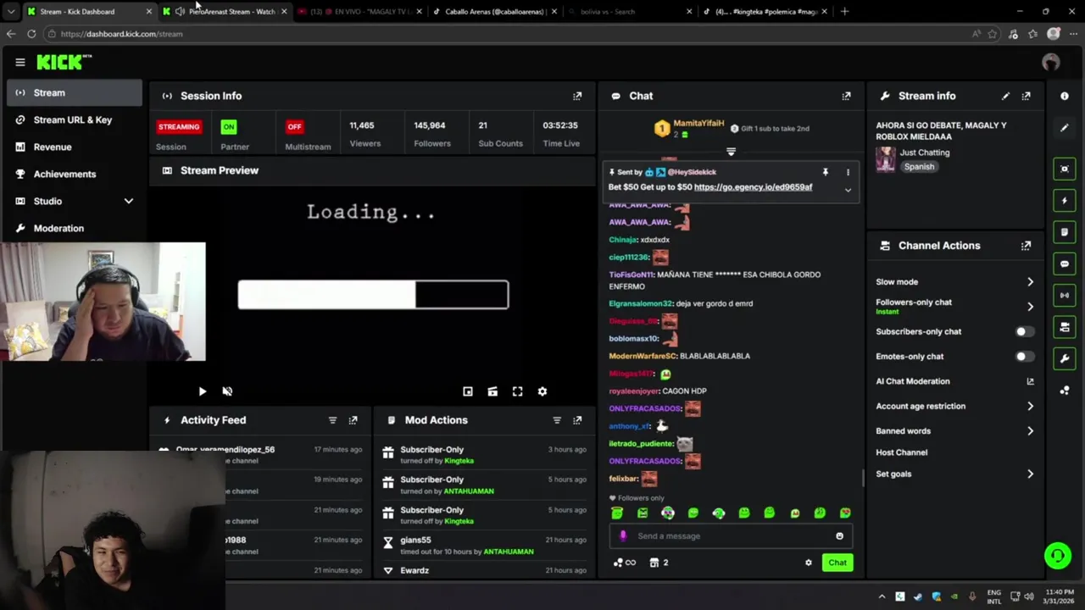Open three-dot menu on pinned message
Screen dimensions: 1085x610
tap(848, 172)
